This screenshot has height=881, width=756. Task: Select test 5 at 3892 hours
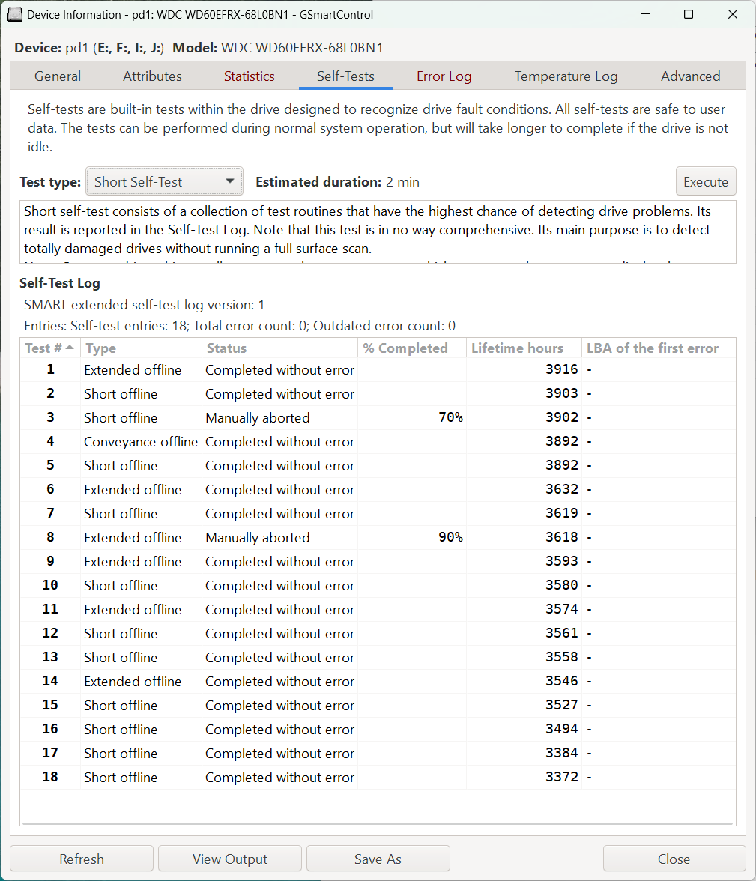(x=378, y=465)
